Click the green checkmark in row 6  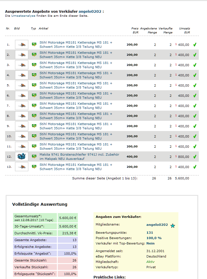click(195, 95)
